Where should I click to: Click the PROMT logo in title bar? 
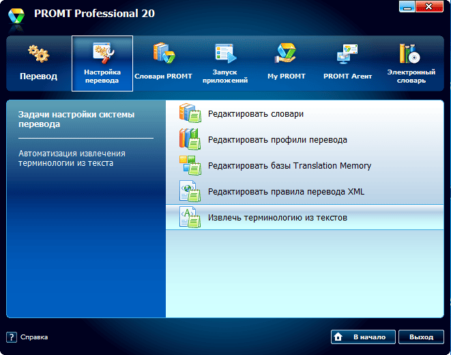click(16, 16)
